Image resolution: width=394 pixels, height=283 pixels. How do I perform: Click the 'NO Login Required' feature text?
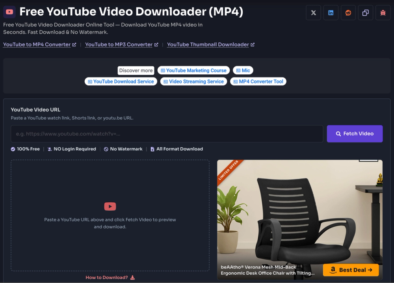(74, 149)
